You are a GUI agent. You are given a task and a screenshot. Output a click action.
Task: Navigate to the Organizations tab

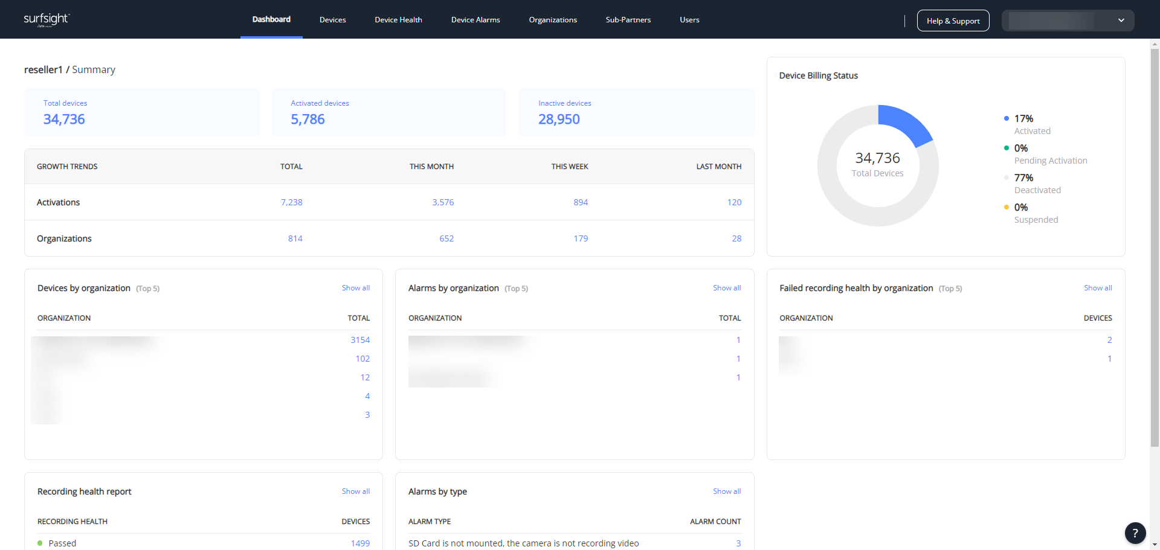tap(553, 20)
